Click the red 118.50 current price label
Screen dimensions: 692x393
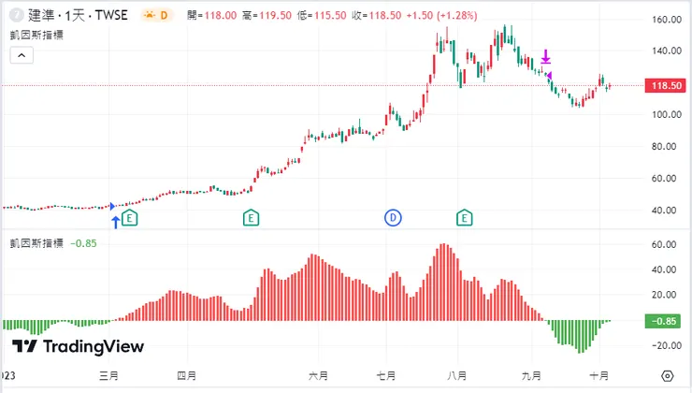tap(667, 86)
